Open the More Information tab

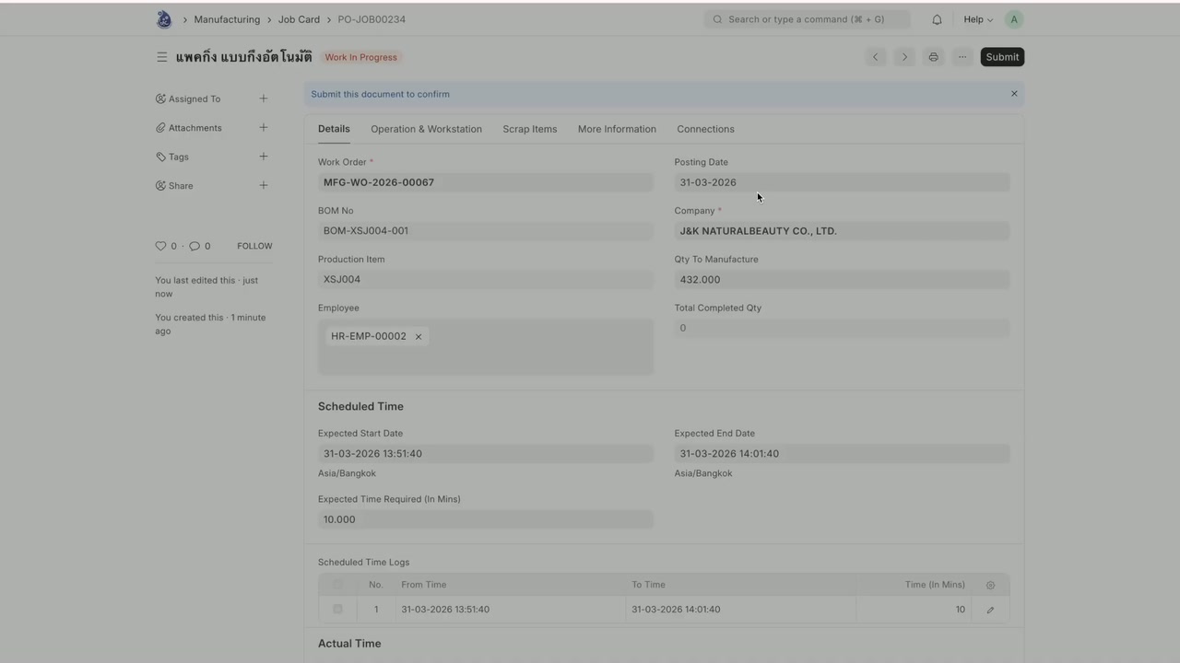pos(617,129)
